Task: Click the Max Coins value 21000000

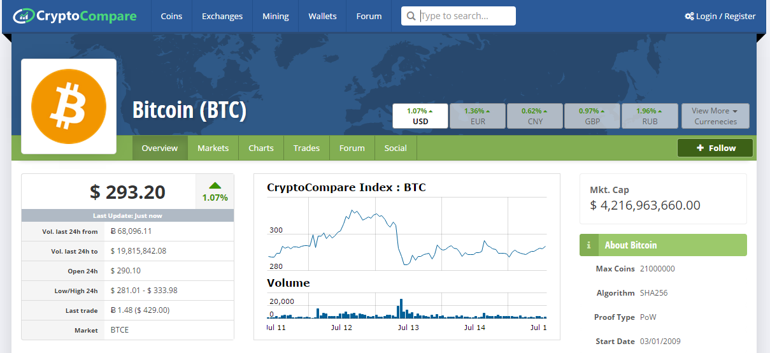Action: (x=657, y=269)
